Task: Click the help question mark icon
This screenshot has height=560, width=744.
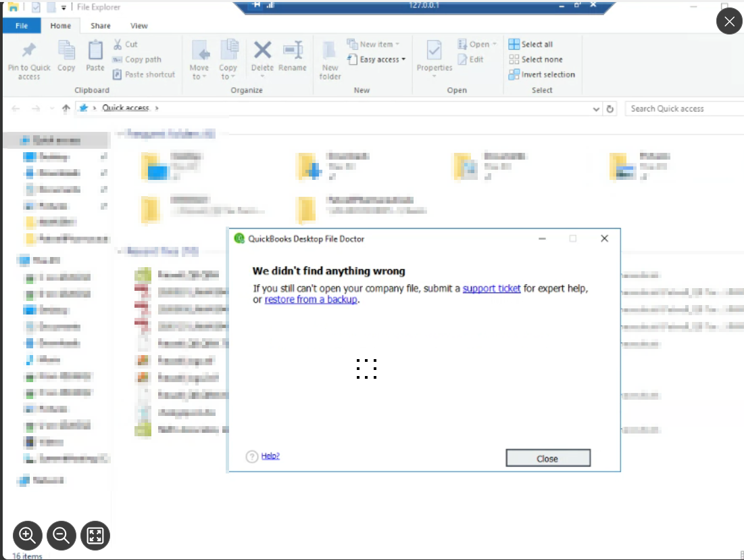Action: [251, 457]
